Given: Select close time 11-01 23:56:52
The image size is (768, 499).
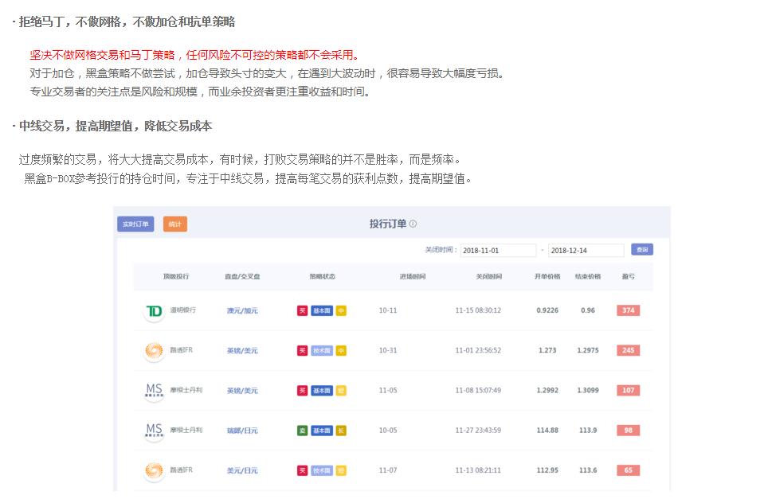Looking at the screenshot, I should click(478, 350).
